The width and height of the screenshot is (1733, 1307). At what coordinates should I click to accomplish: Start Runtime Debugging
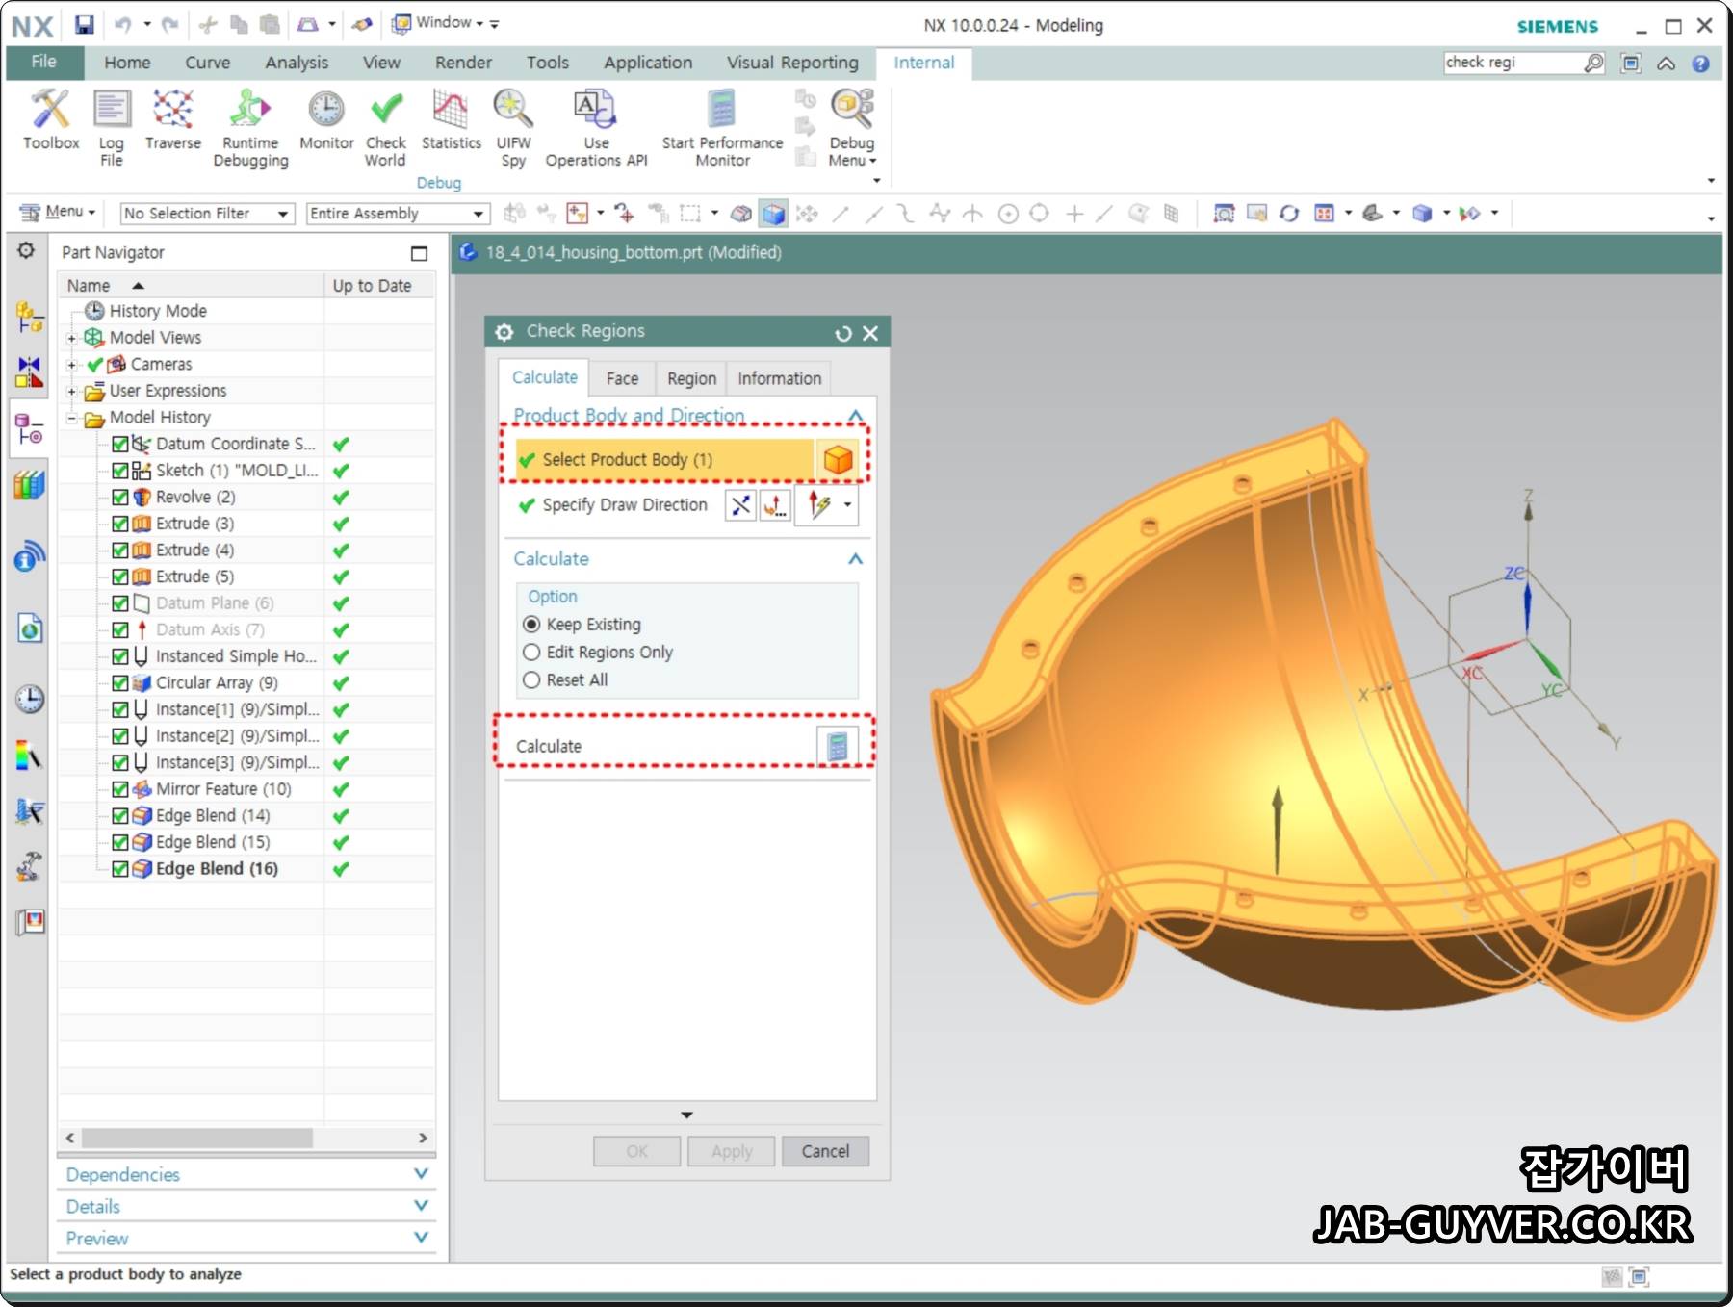click(x=250, y=128)
